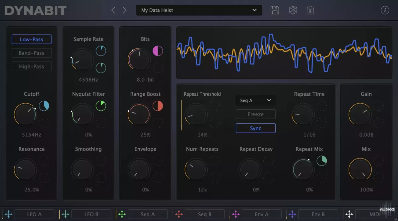The image size is (398, 221).
Task: Open the My Data Heist preset dropdown
Action: click(x=199, y=10)
